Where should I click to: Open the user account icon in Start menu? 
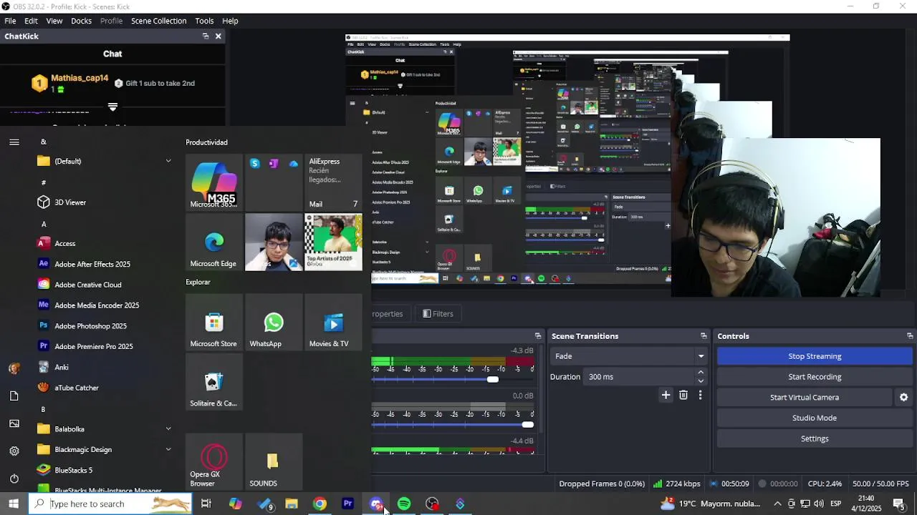click(14, 368)
